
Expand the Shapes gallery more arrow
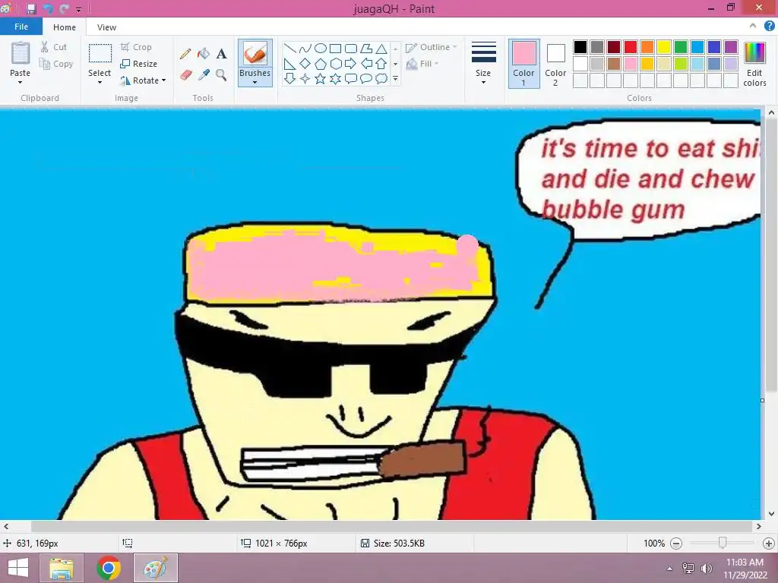395,78
